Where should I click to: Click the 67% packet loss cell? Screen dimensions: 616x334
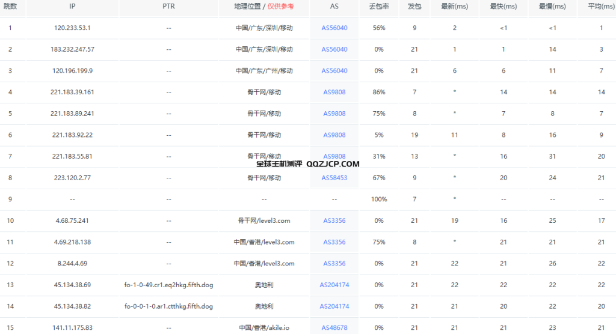(x=379, y=178)
